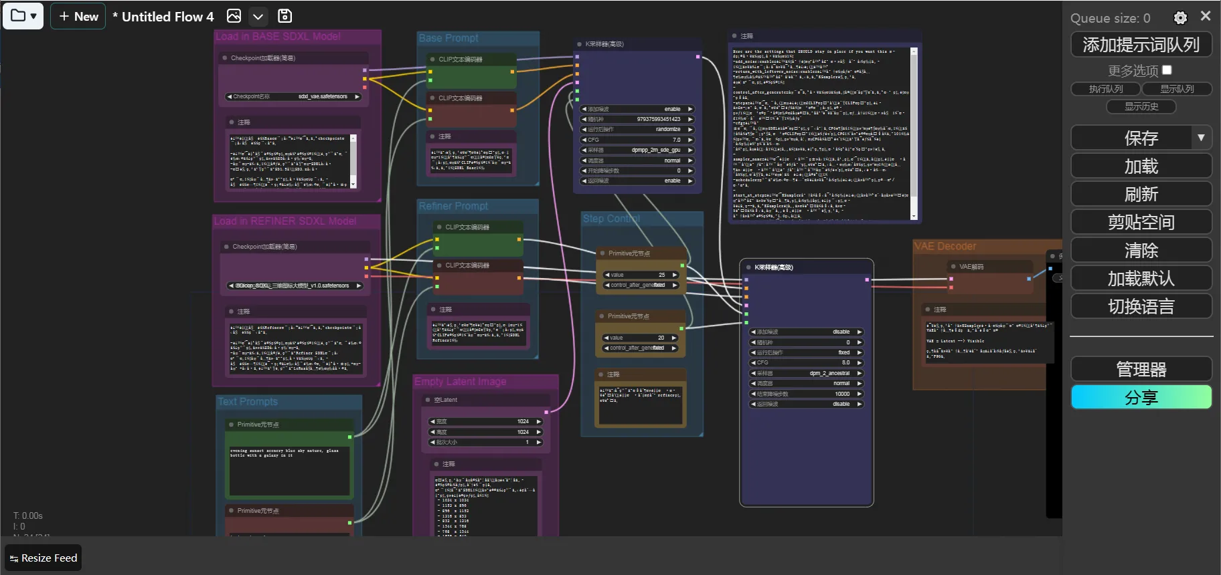The image size is (1221, 575).
Task: Close the queue side panel
Action: point(1205,16)
